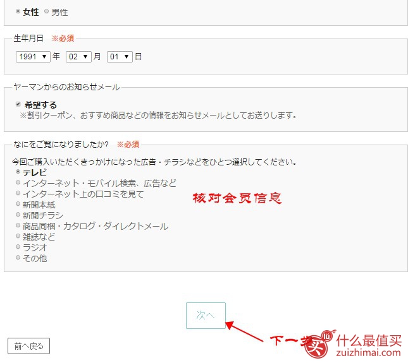Click the ヤーマンからのお知らせメール heading
408x363 pixels.
click(x=66, y=87)
